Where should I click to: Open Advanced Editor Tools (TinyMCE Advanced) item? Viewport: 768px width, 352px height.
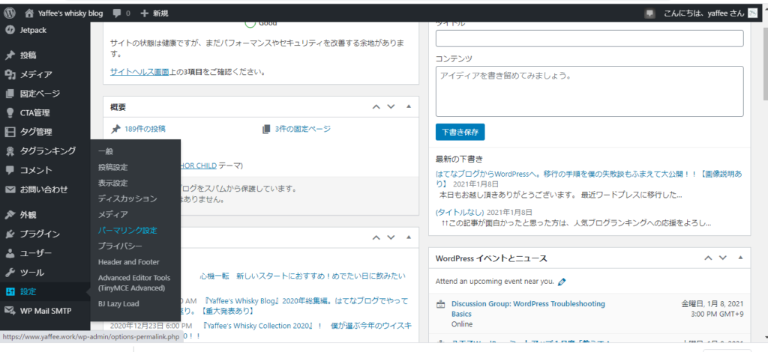point(134,282)
